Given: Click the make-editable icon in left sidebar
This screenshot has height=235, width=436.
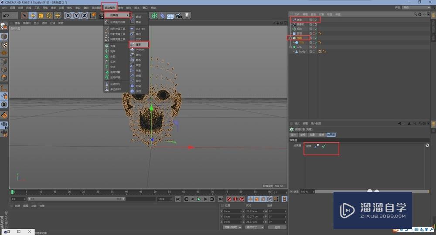Looking at the screenshot, I should tap(4, 27).
